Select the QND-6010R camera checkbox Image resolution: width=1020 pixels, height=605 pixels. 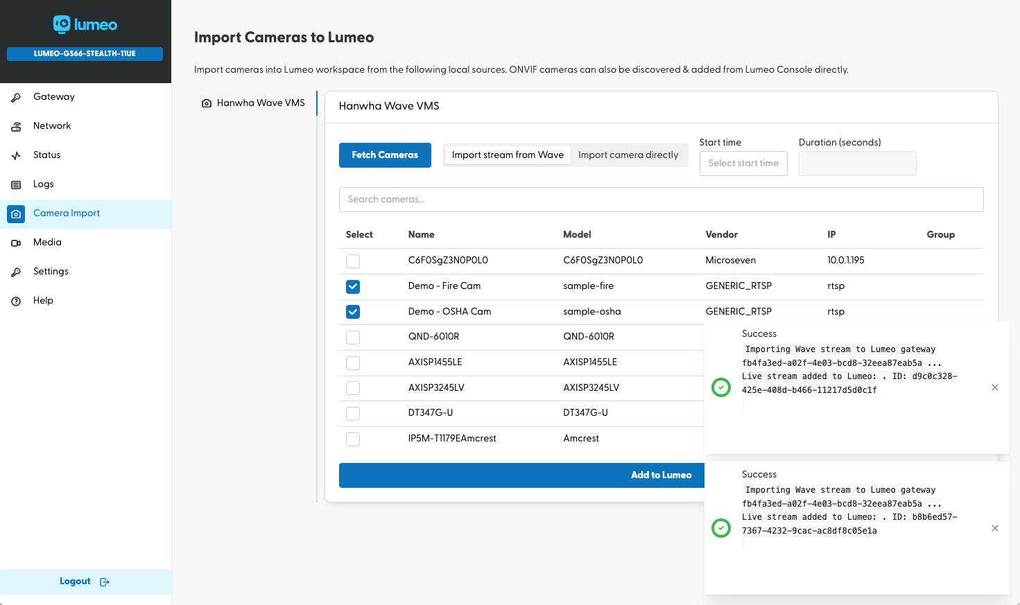(x=353, y=337)
